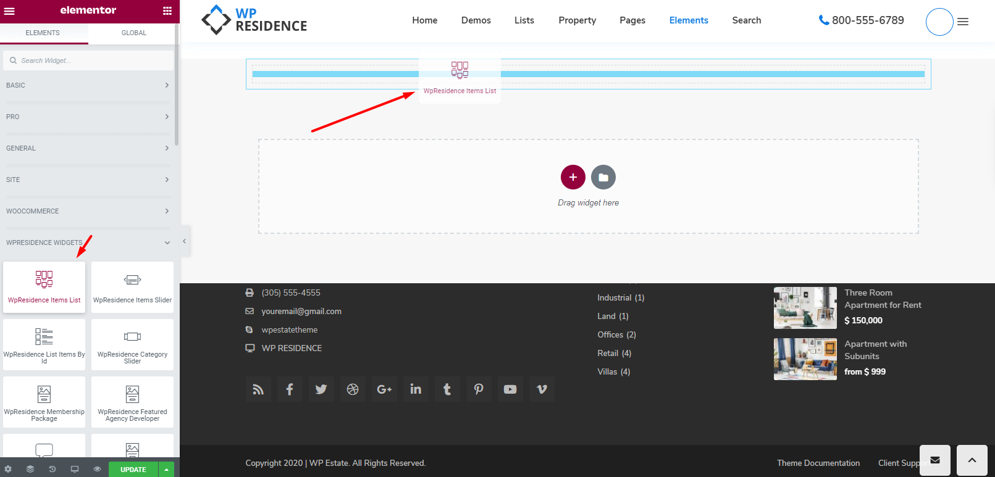Screen dimensions: 995x477
Task: Expand the SITE widgets category
Action: (88, 180)
